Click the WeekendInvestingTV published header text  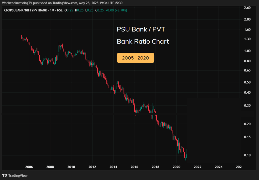[62, 3]
